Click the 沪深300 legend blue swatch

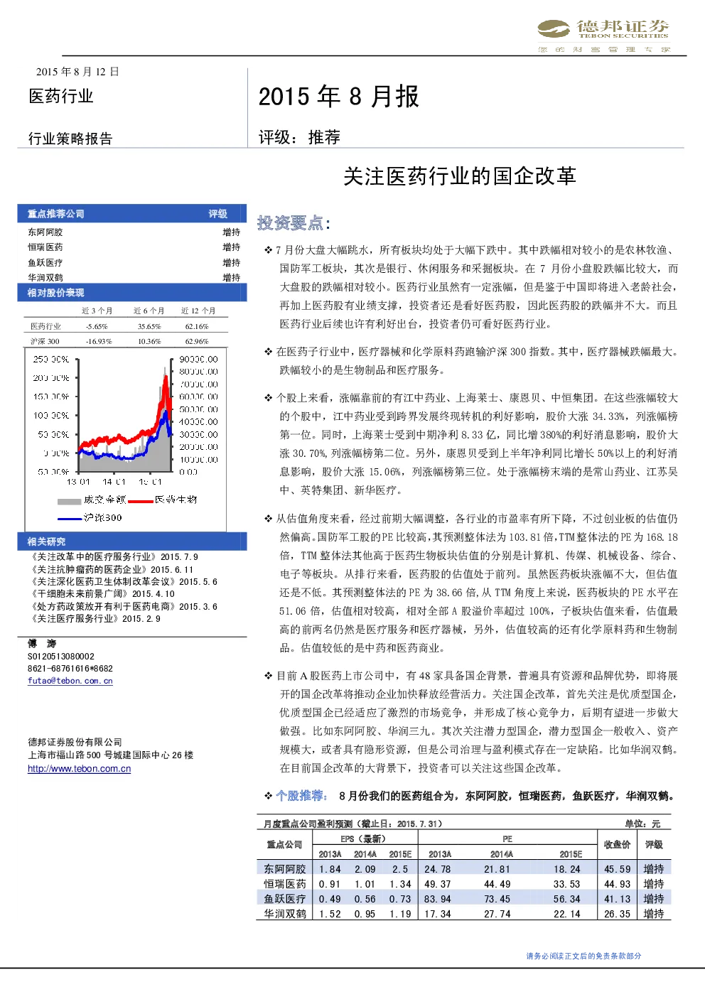pyautogui.click(x=70, y=519)
